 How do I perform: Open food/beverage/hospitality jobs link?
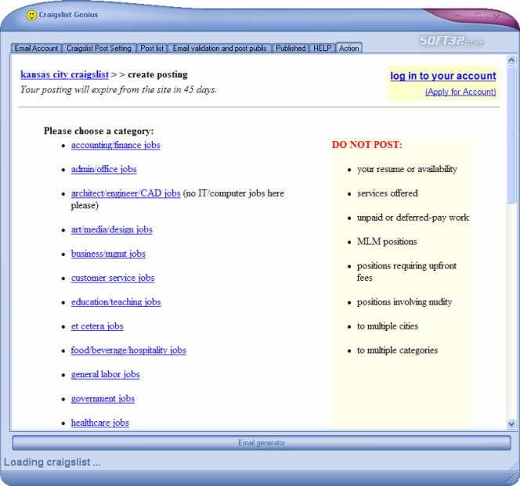(128, 351)
